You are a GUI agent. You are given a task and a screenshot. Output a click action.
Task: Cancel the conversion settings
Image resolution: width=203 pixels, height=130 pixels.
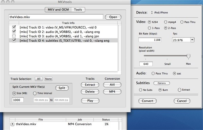[x=182, y=101]
